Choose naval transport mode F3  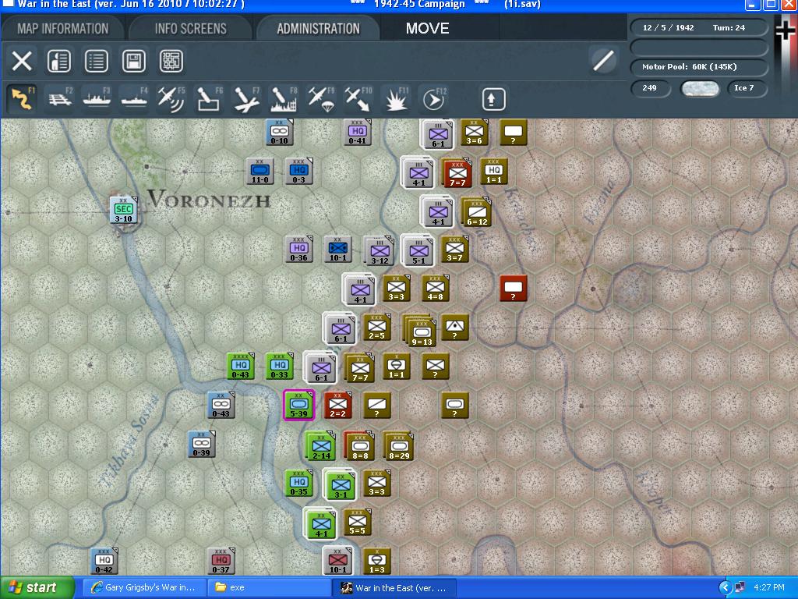click(x=97, y=98)
